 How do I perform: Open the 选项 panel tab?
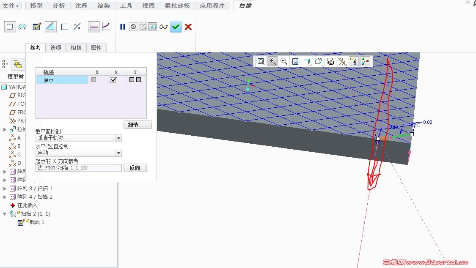pyautogui.click(x=56, y=48)
